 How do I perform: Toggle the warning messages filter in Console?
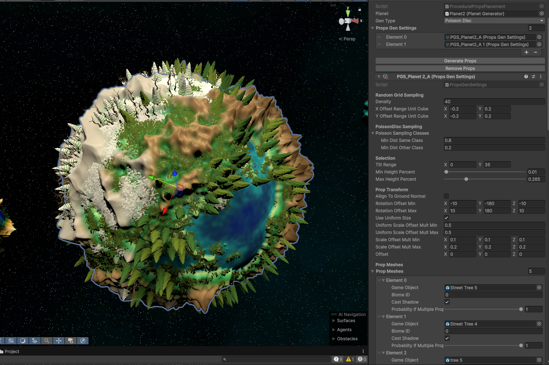pos(350,359)
